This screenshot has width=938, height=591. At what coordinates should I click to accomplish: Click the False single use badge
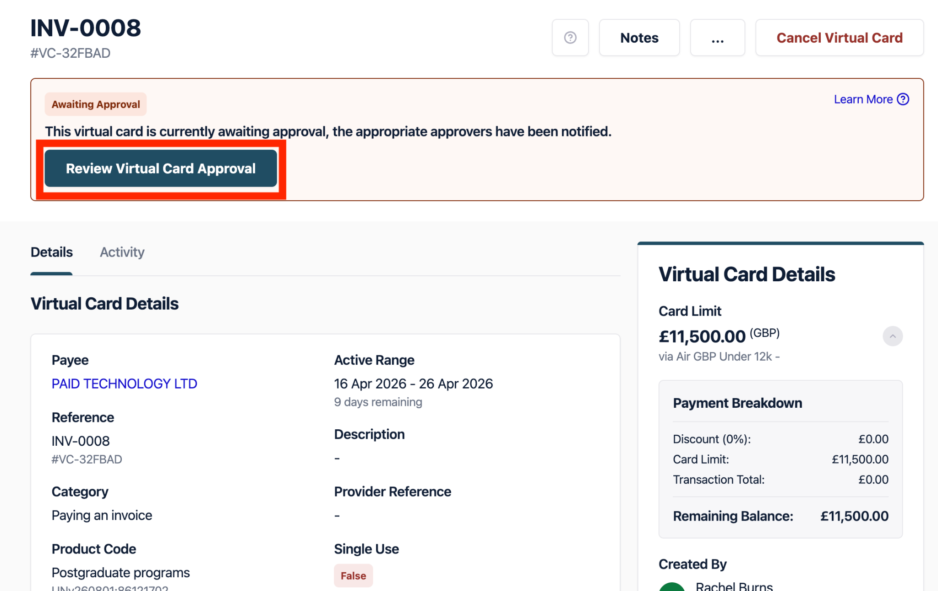pyautogui.click(x=353, y=576)
